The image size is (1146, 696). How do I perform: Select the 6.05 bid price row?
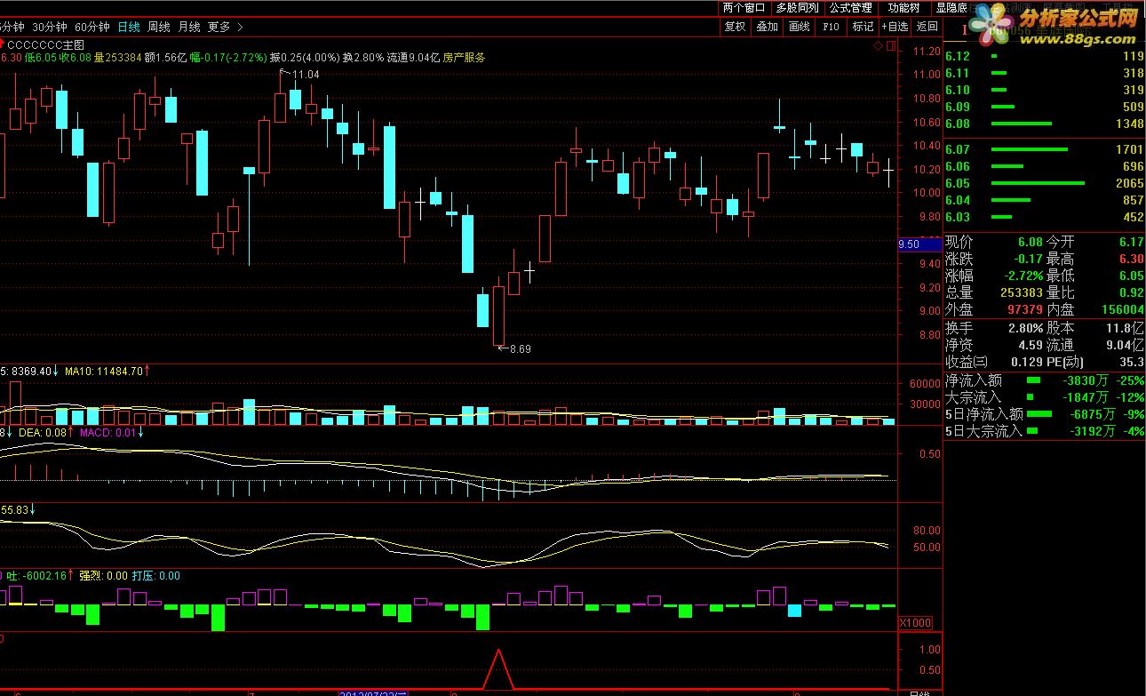tap(1044, 183)
